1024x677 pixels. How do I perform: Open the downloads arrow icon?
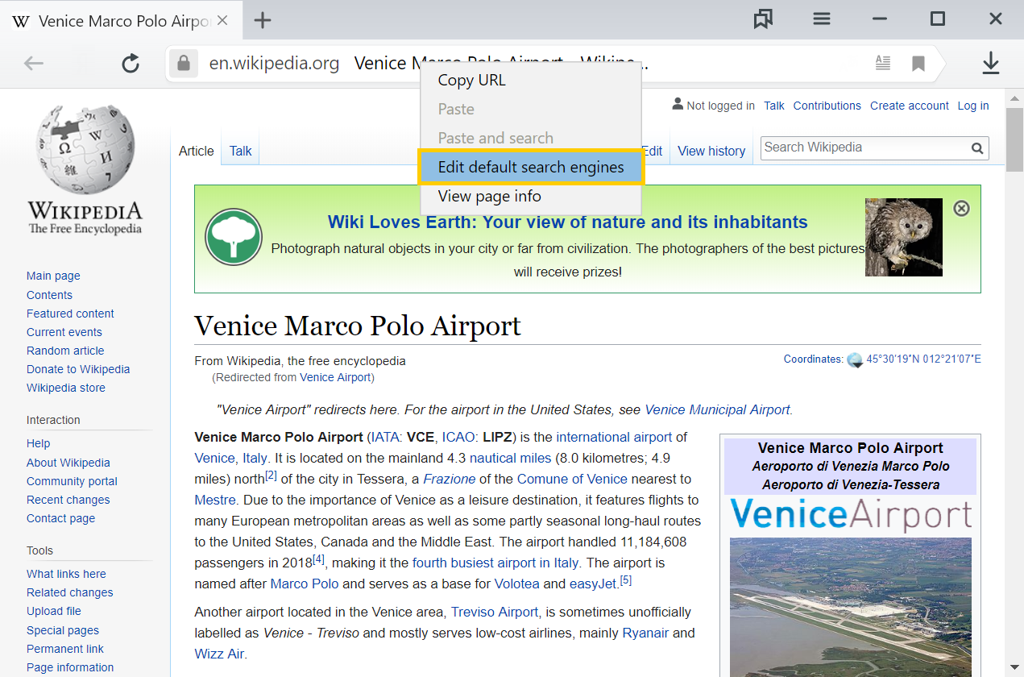point(990,63)
